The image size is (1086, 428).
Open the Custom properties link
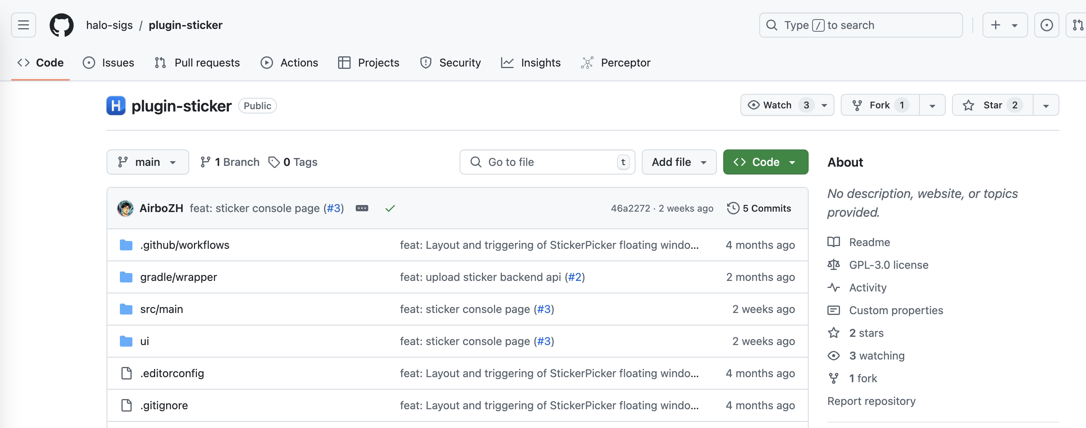pos(896,310)
